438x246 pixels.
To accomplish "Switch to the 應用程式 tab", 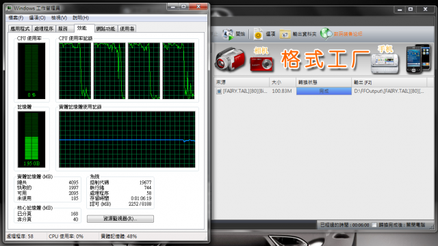I will pyautogui.click(x=20, y=29).
